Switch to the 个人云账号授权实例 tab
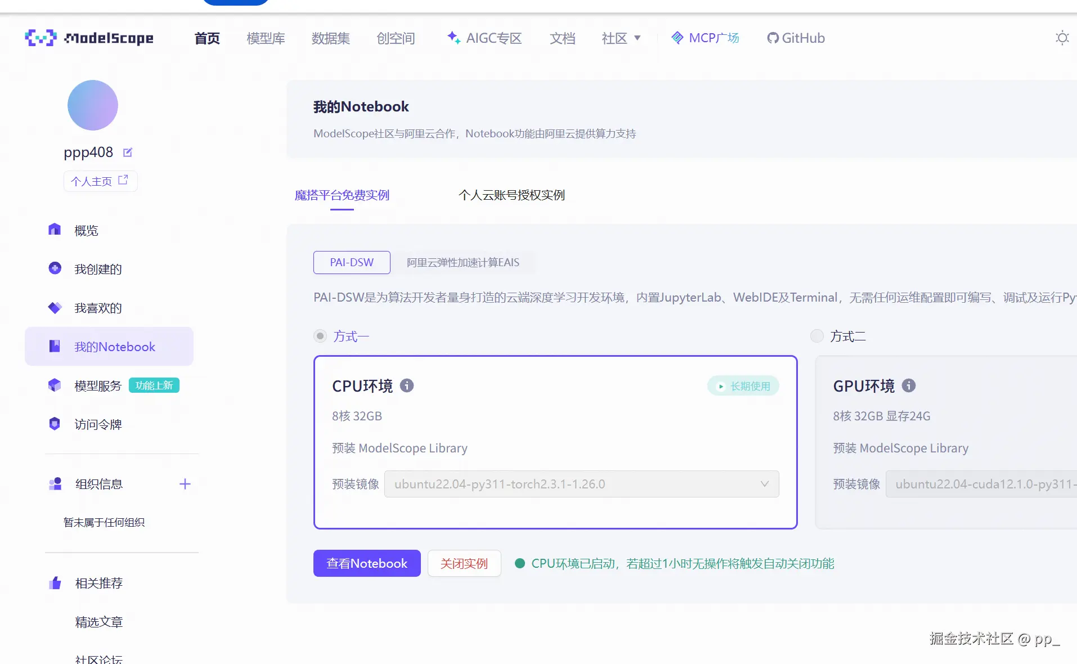Viewport: 1077px width, 664px height. click(x=511, y=195)
